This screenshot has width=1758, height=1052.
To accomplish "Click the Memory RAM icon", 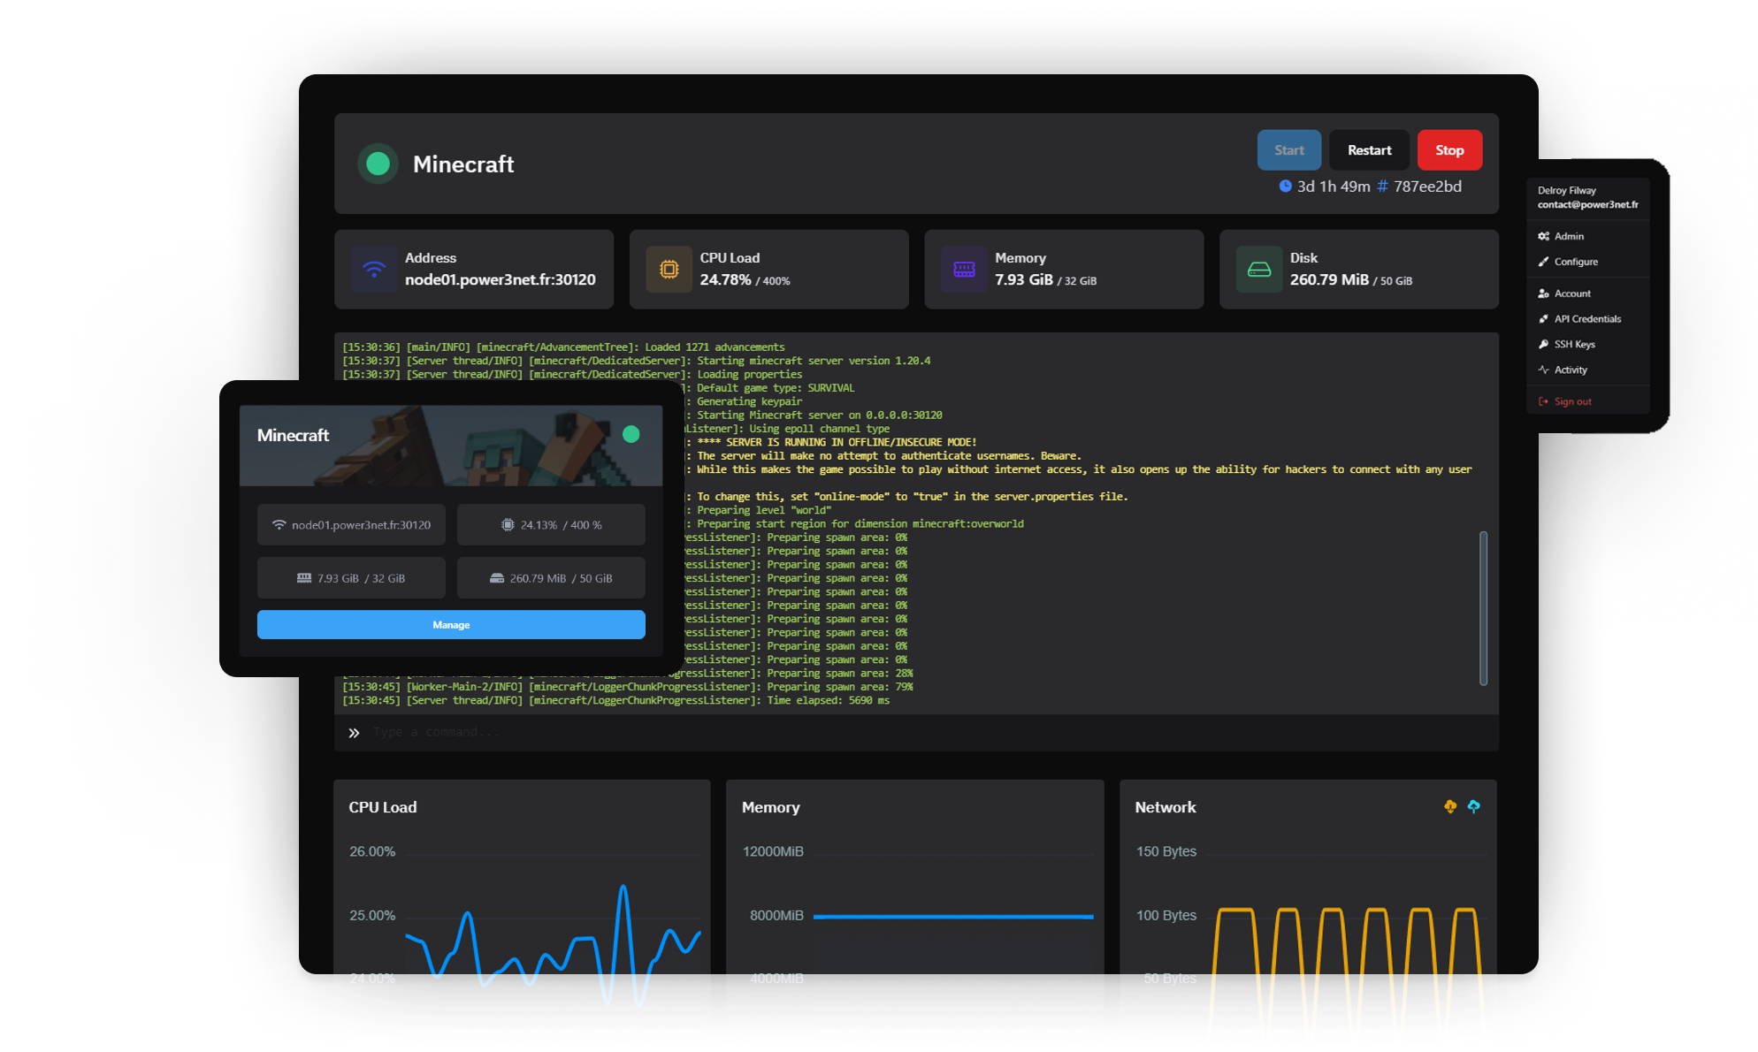I will pos(964,269).
